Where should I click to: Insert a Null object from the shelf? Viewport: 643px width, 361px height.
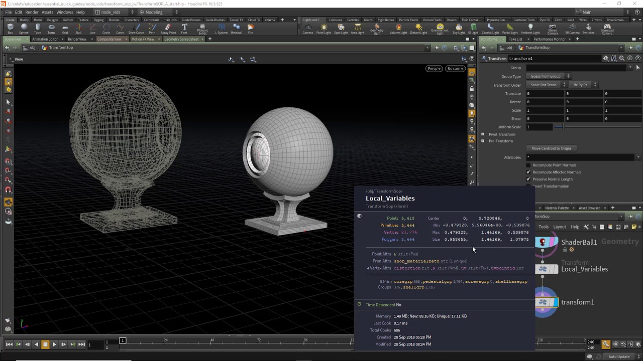pyautogui.click(x=78, y=29)
